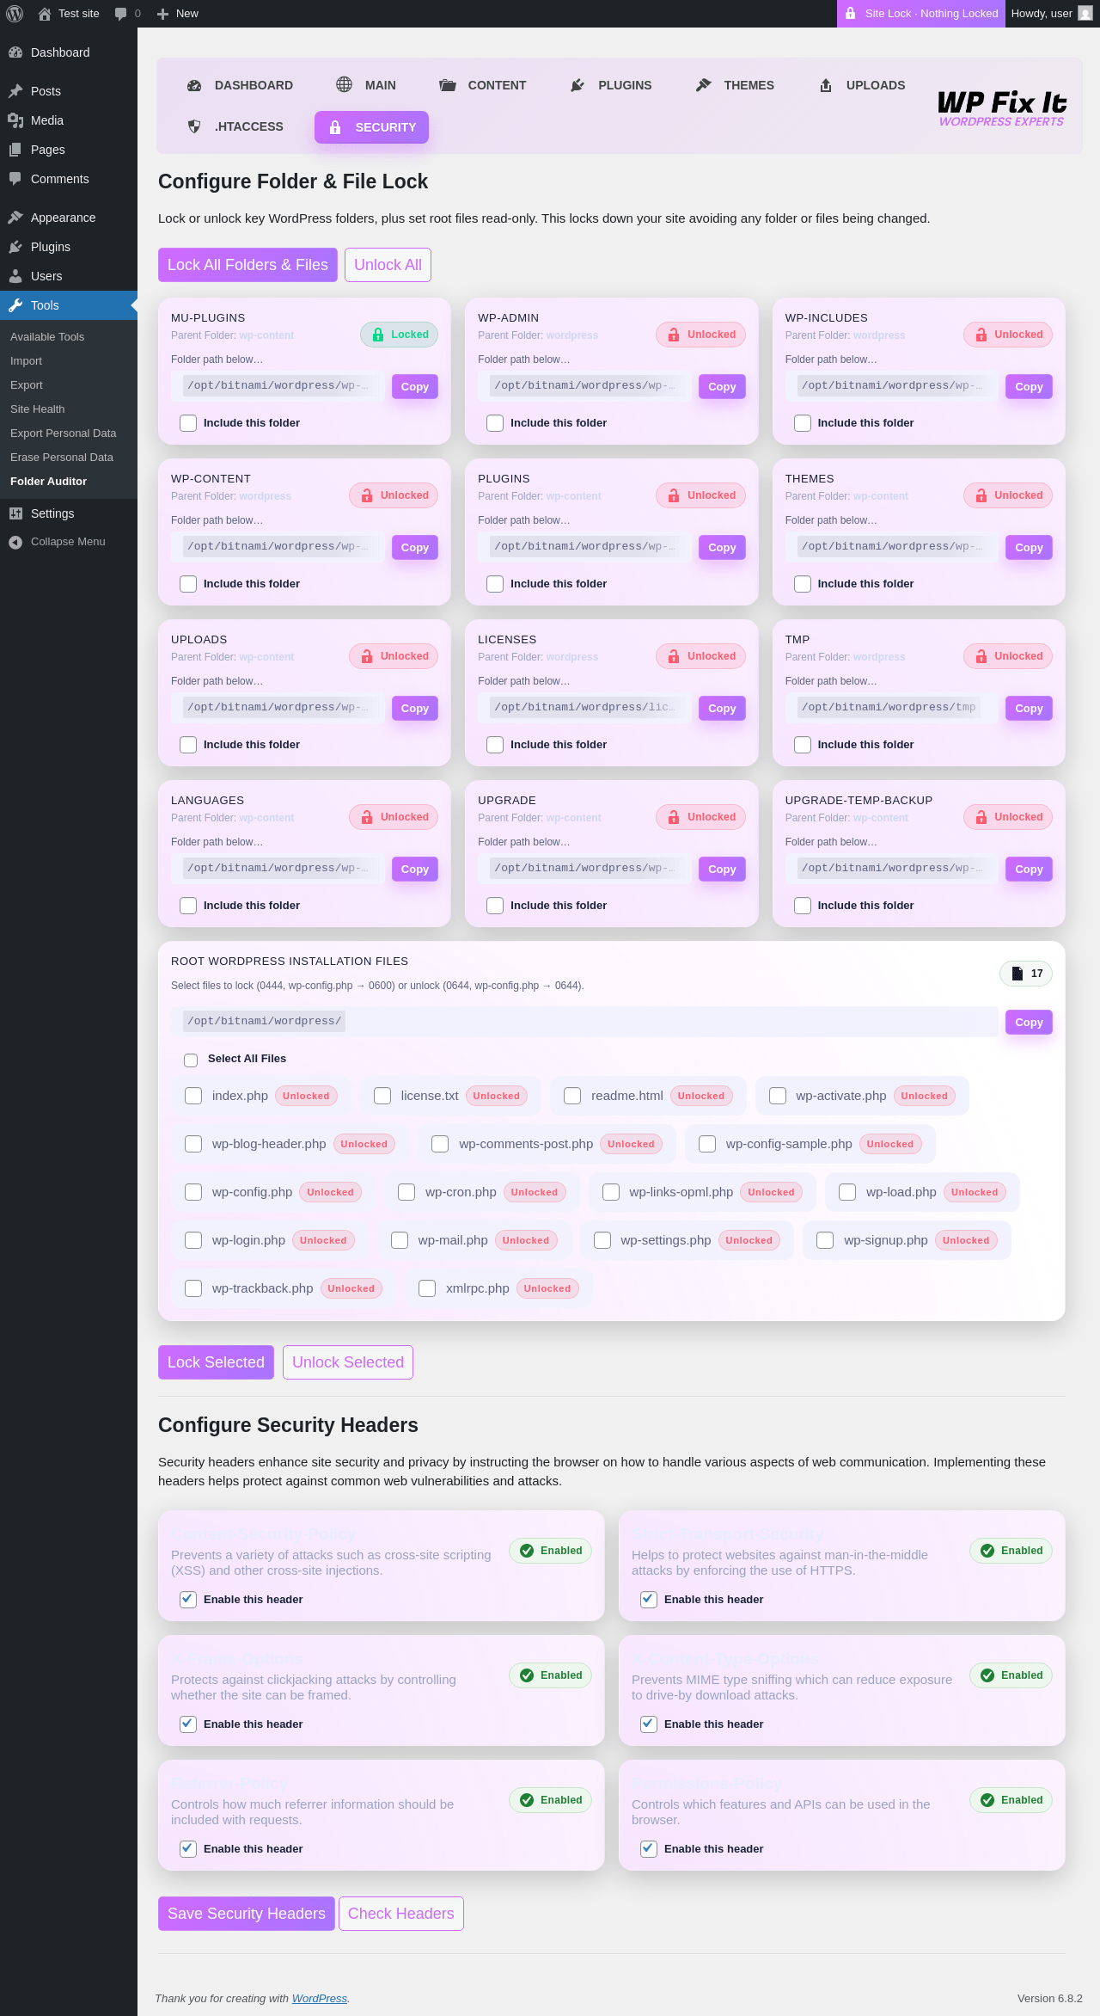The width and height of the screenshot is (1100, 2016).
Task: Open the Plugins sidebar icon
Action: (x=15, y=247)
